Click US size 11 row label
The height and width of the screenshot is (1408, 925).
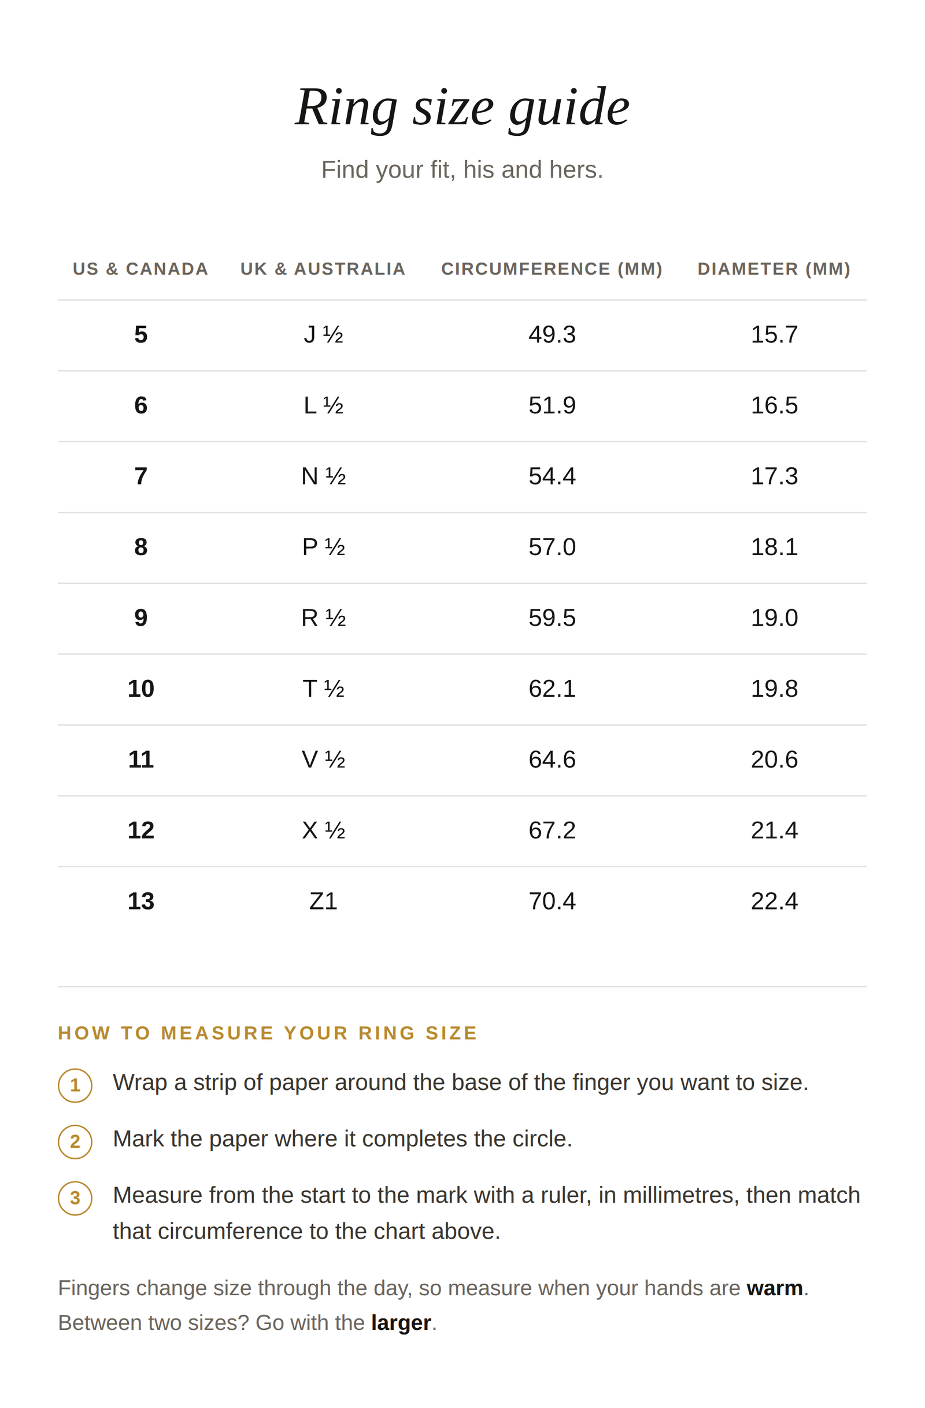pos(140,760)
